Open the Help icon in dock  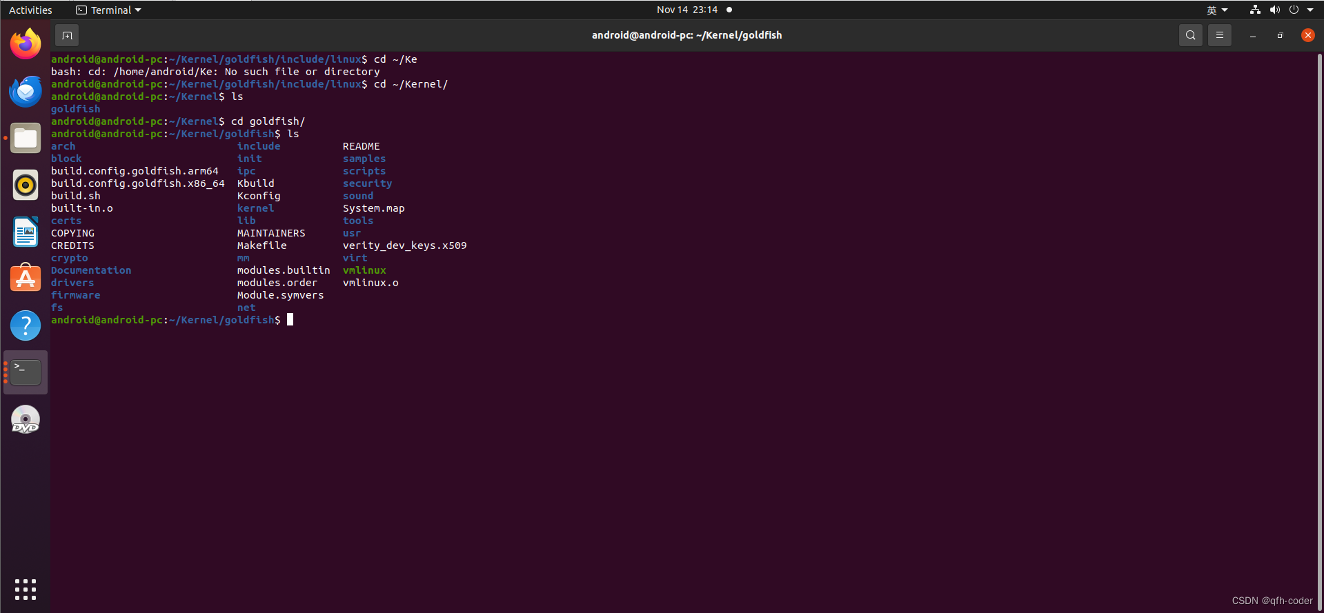point(26,325)
